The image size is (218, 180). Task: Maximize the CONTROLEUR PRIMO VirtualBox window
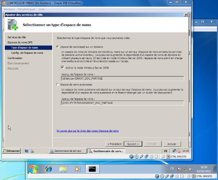(x=177, y=2)
